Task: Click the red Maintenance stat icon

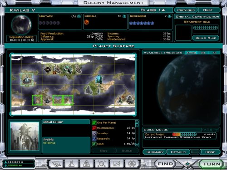Action: pos(94,128)
